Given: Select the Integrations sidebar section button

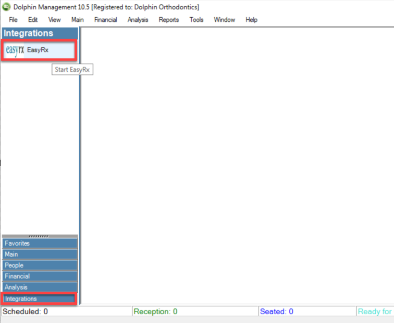Looking at the screenshot, I should 39,298.
